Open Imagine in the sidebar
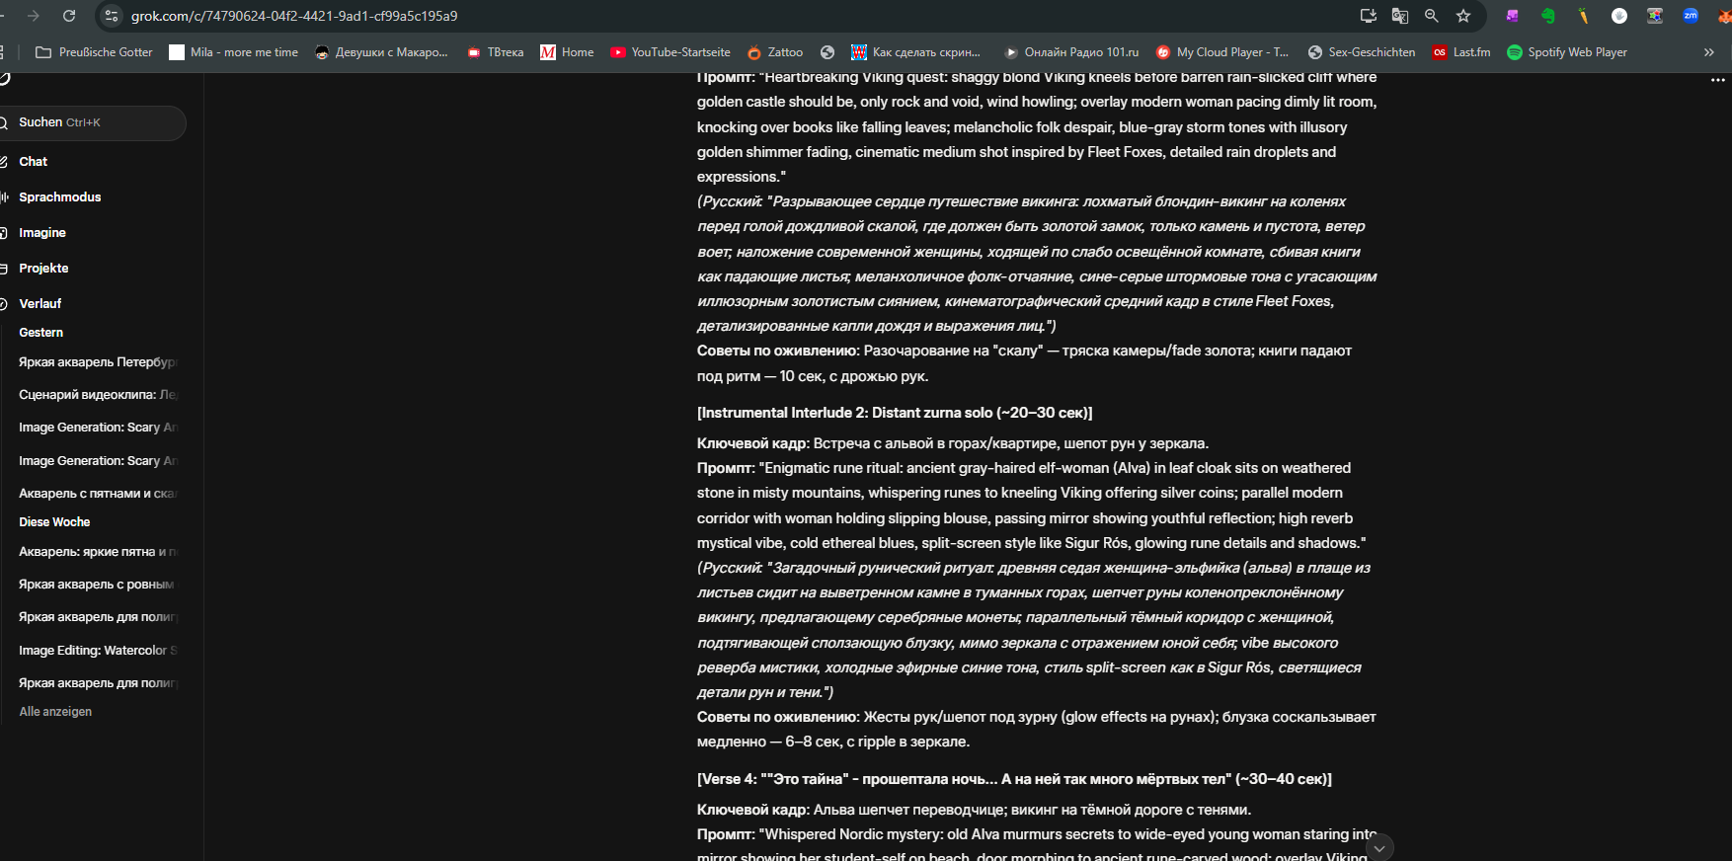The width and height of the screenshot is (1732, 861). tap(41, 232)
